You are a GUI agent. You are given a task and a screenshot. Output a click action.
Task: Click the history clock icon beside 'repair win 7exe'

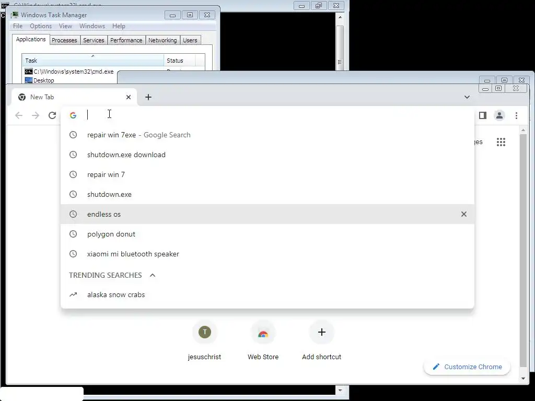(x=73, y=135)
